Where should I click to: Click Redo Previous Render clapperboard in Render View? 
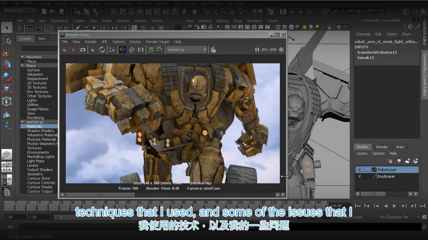(65, 50)
